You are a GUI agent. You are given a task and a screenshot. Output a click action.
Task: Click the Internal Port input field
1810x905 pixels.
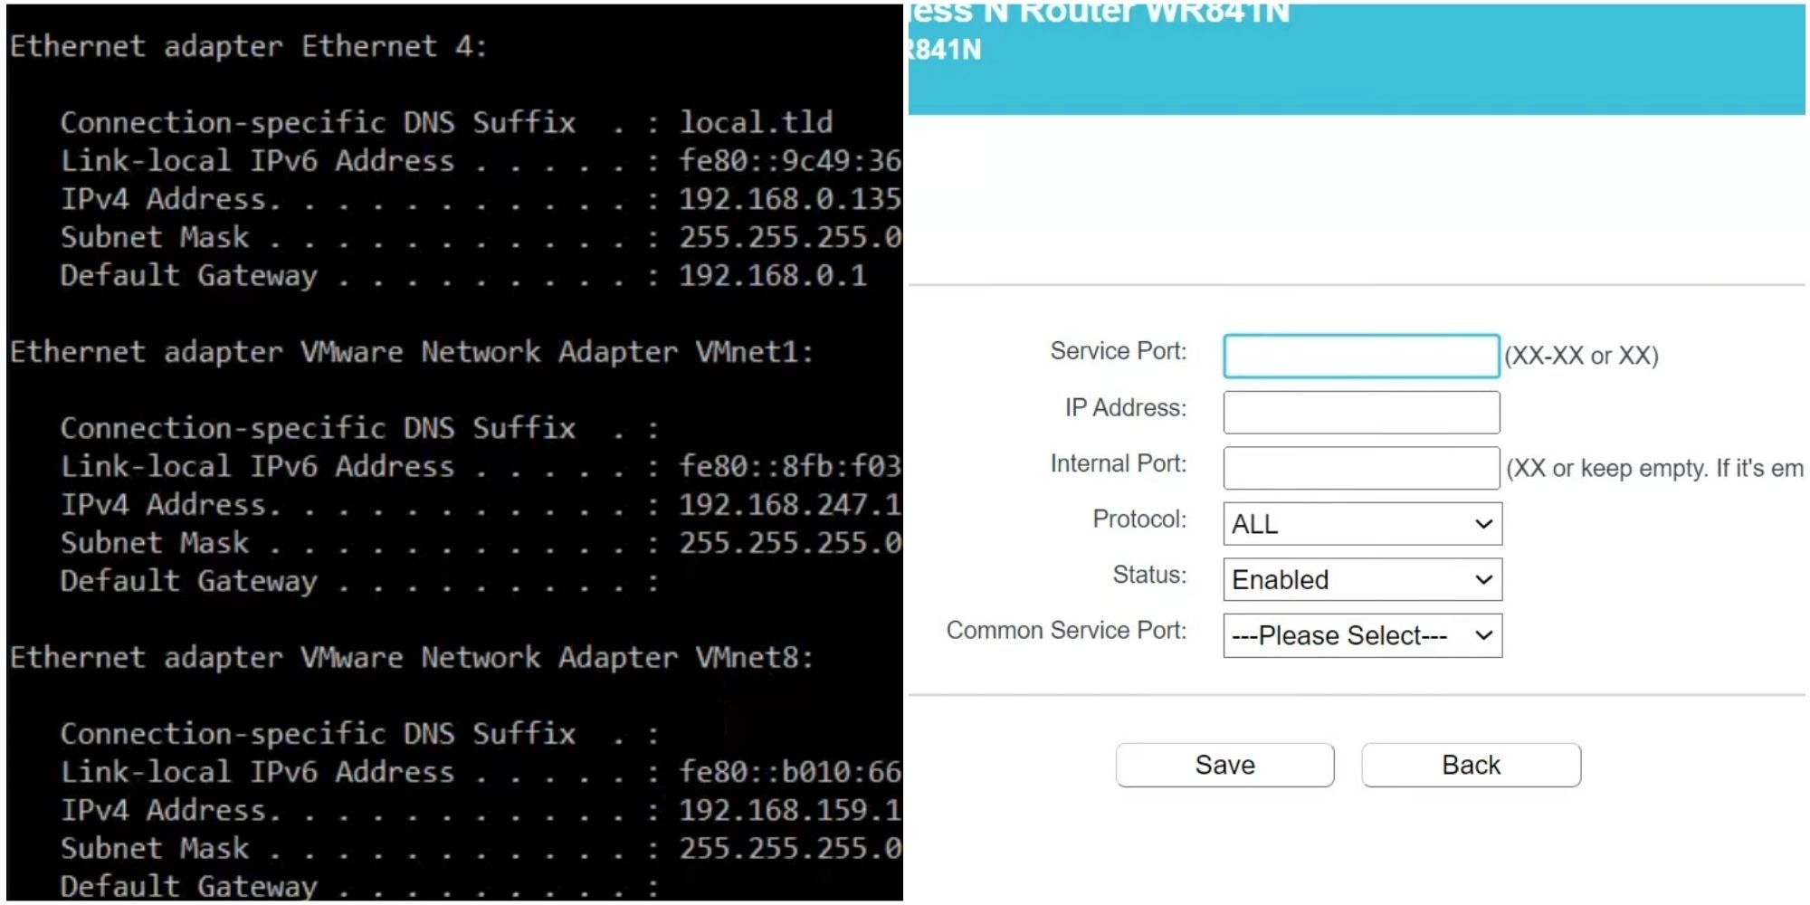point(1361,468)
